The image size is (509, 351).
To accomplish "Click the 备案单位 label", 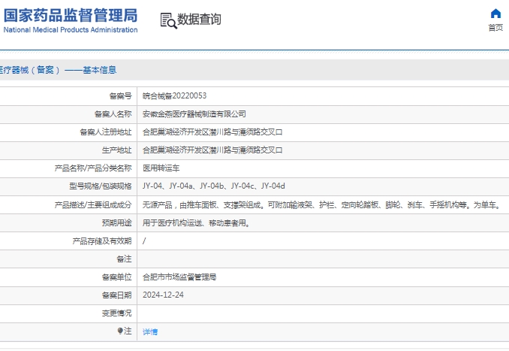I will [116, 277].
